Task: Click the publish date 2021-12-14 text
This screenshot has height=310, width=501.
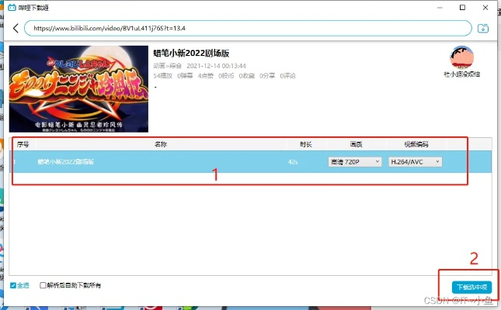Action: tap(216, 66)
